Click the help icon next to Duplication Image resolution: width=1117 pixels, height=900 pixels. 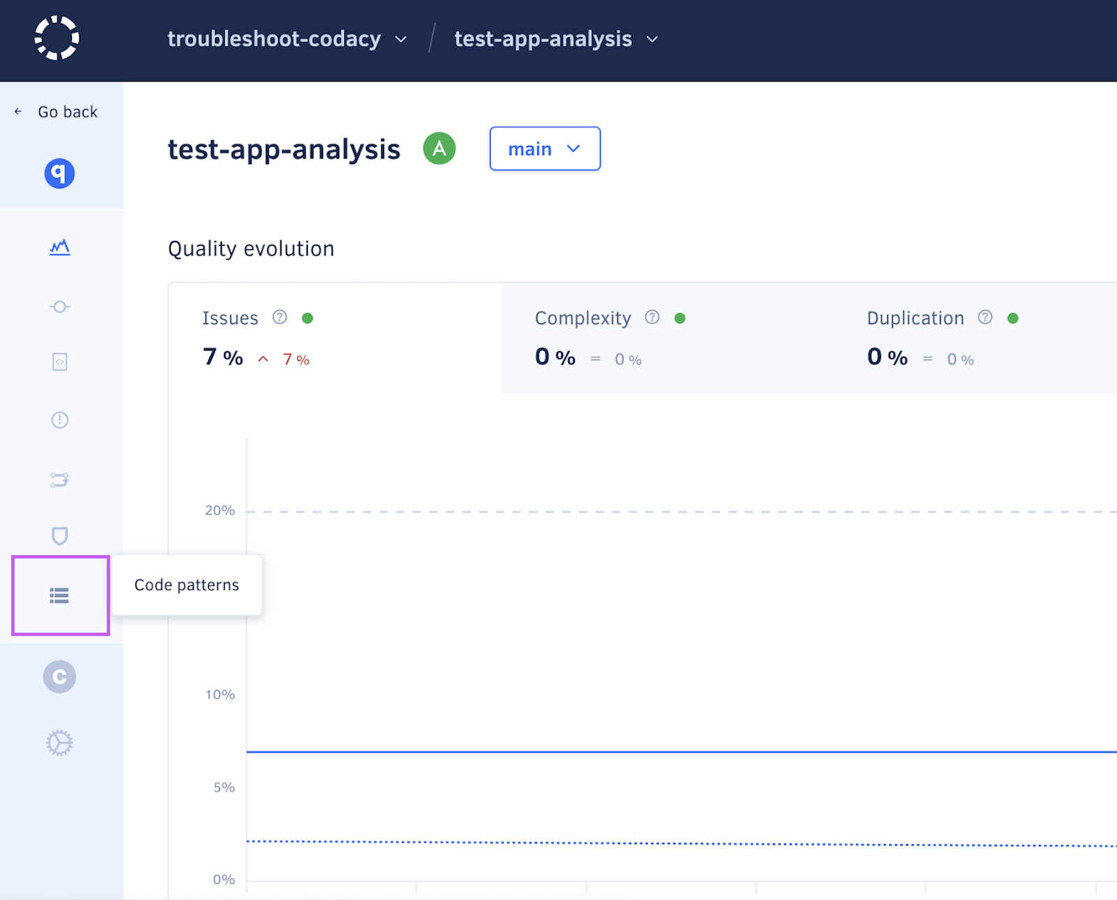click(985, 318)
